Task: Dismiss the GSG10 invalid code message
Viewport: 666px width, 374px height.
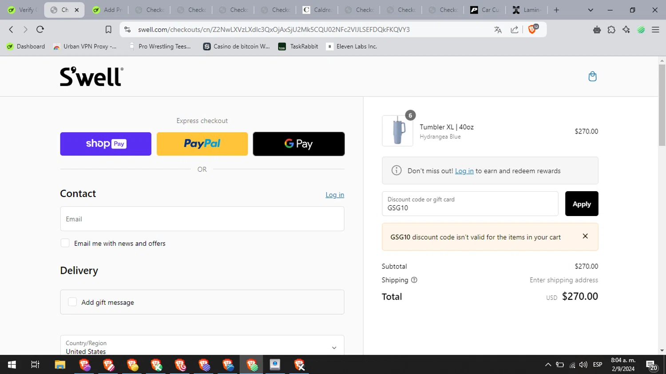Action: click(585, 236)
